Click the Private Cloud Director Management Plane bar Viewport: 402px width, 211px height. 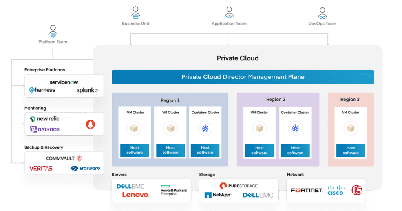(x=243, y=77)
